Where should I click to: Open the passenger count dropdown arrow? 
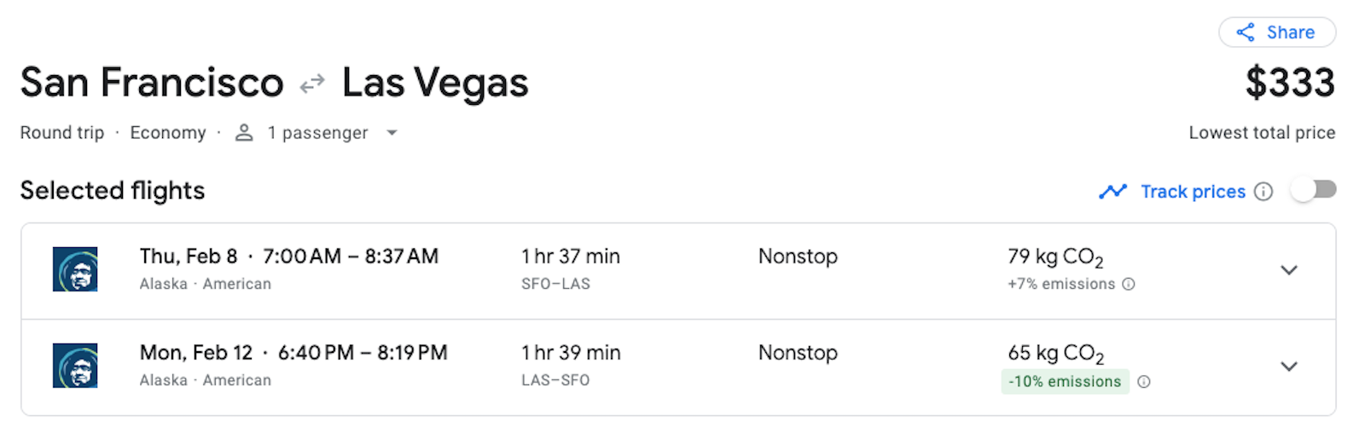(392, 133)
